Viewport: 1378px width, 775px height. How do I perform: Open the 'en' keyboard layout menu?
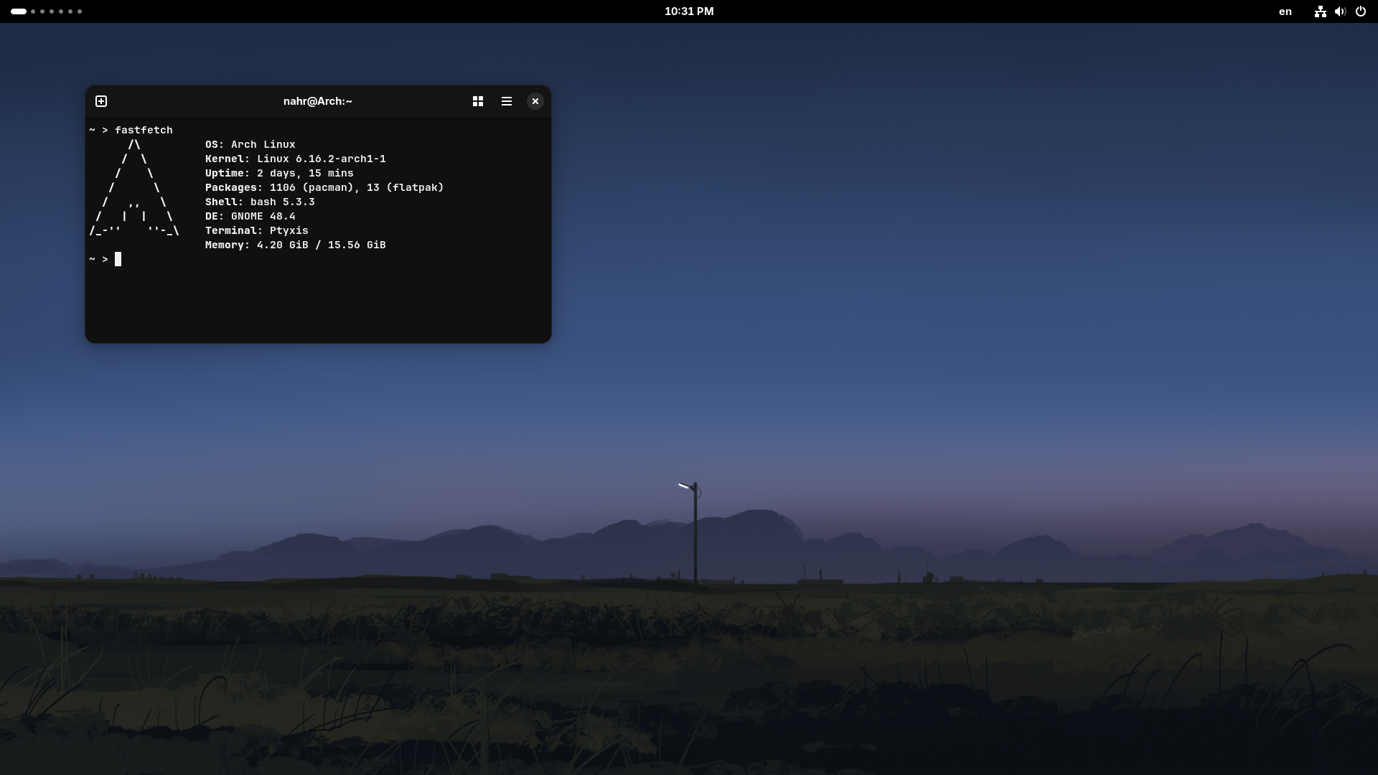[x=1285, y=11]
